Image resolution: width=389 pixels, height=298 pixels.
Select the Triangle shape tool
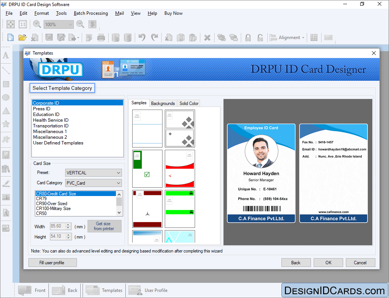[6, 111]
